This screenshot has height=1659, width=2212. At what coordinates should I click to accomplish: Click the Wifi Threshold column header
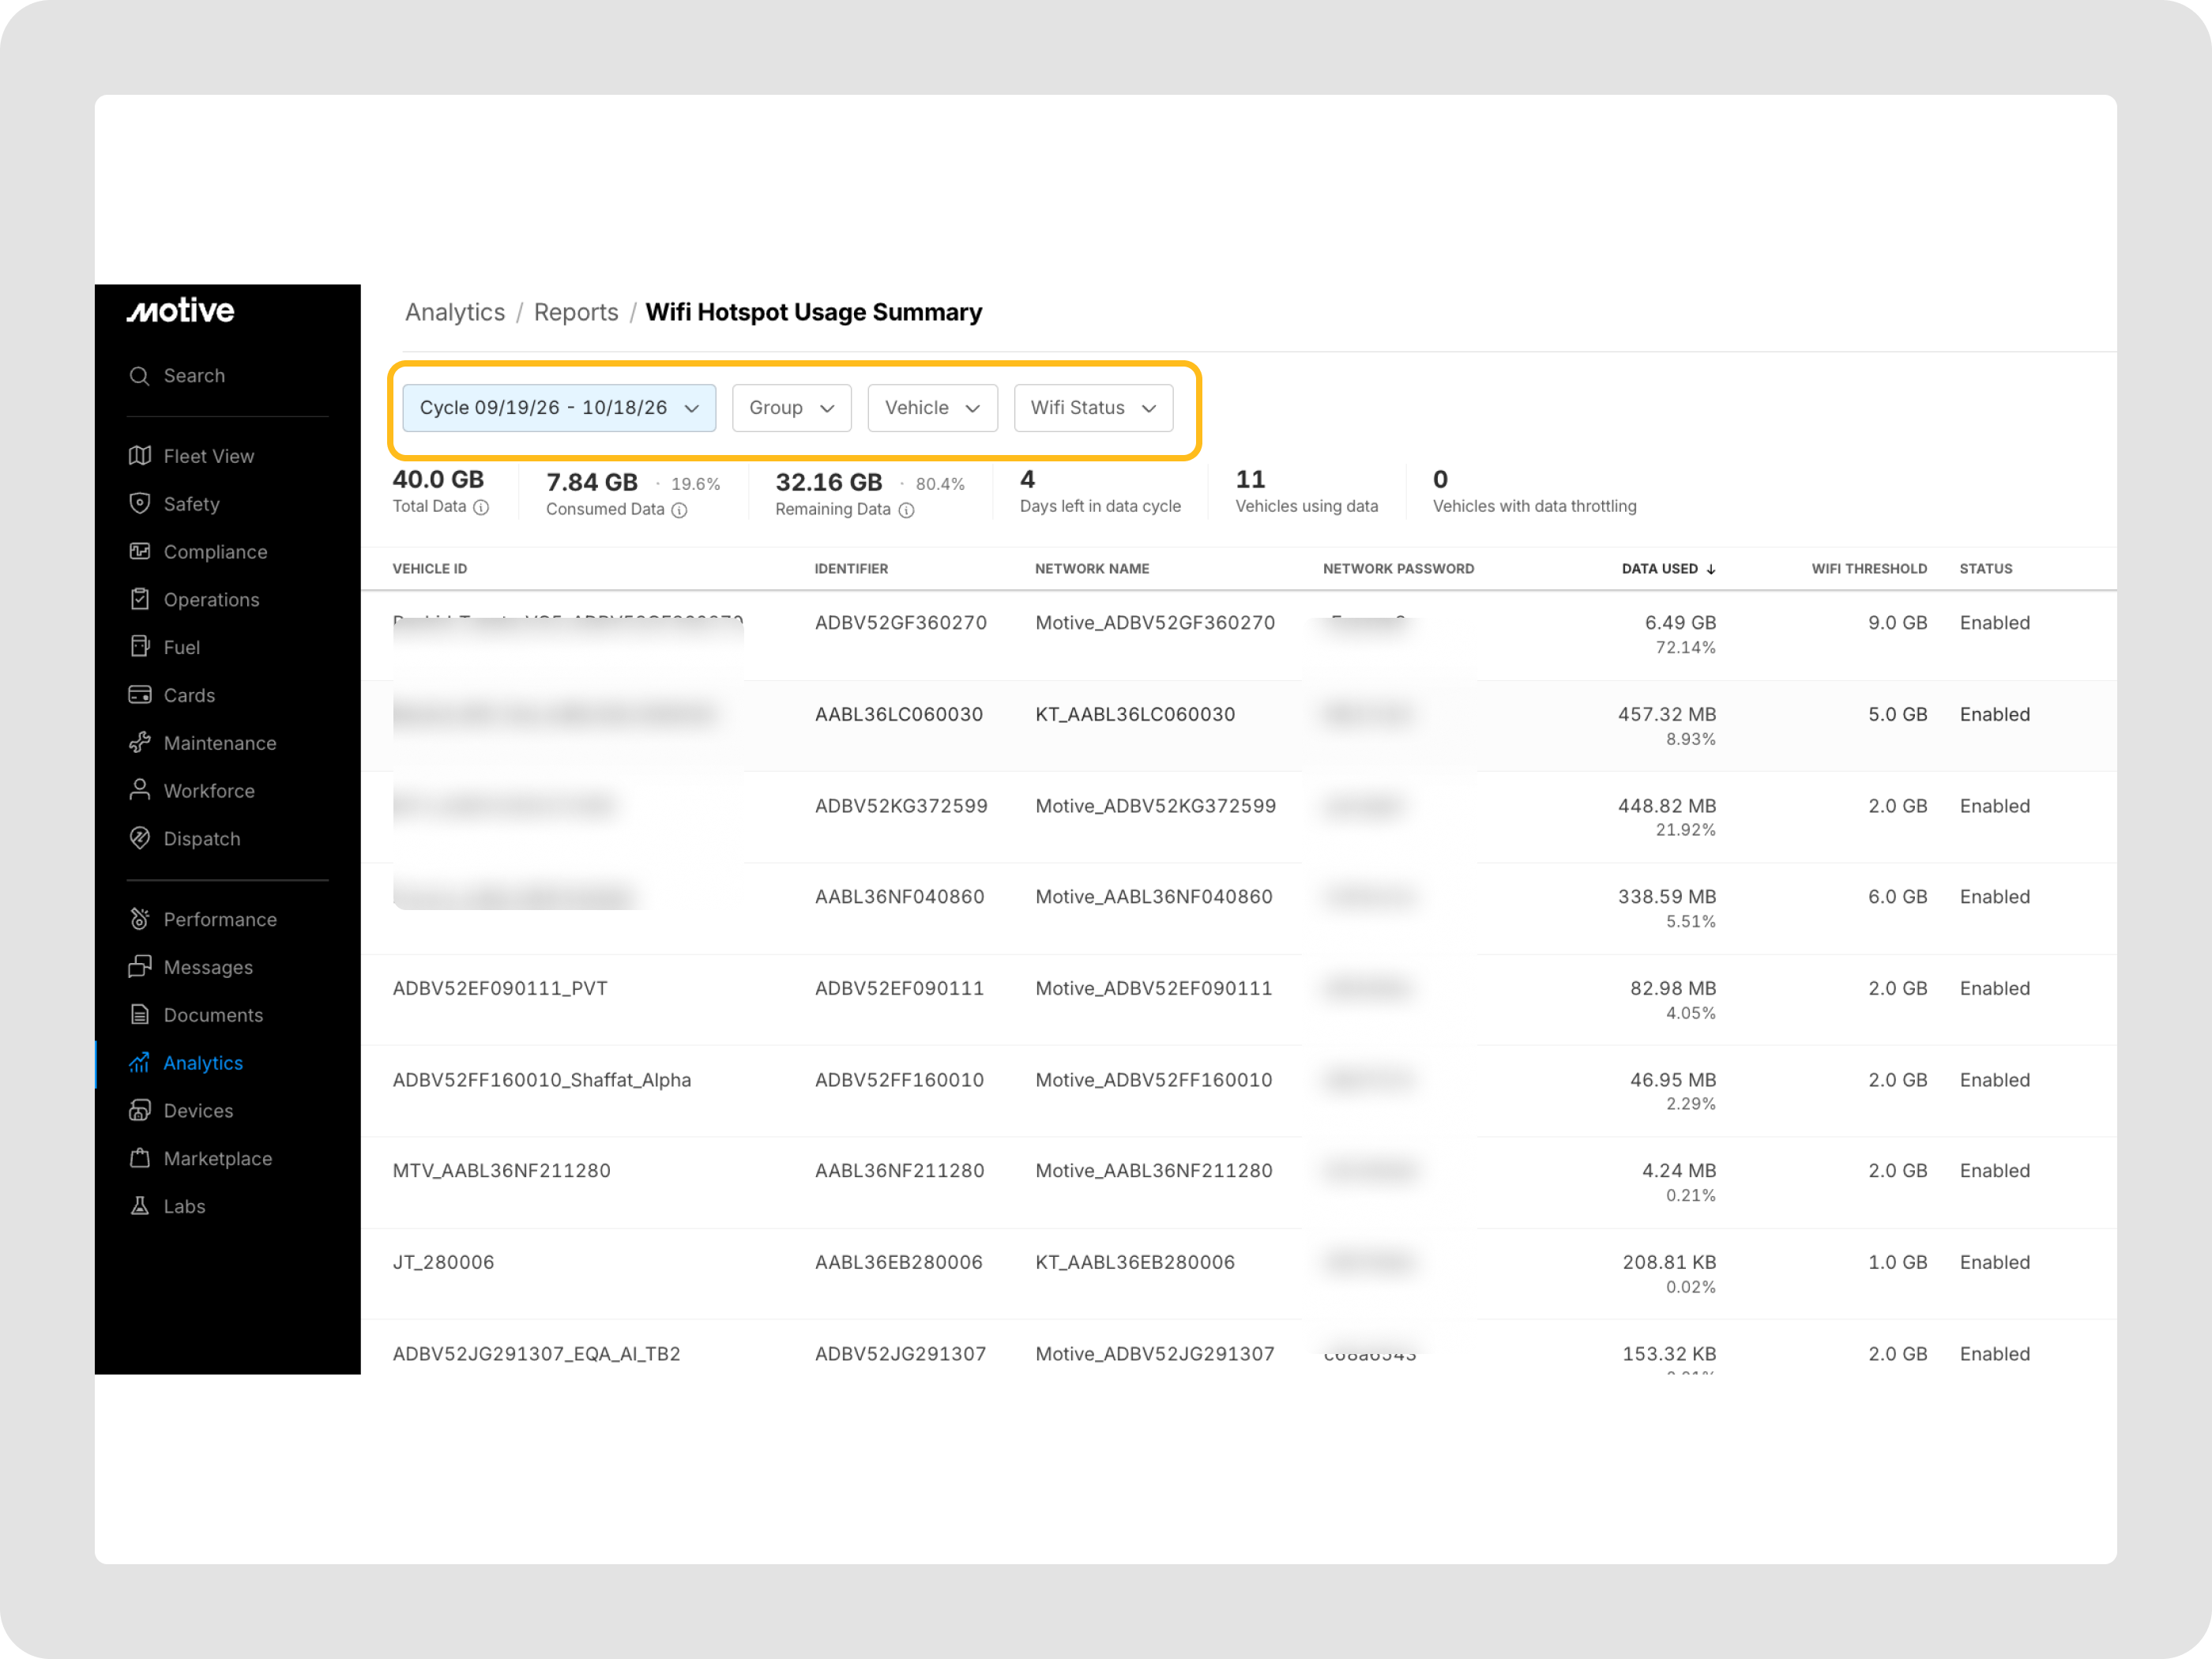click(x=1869, y=569)
